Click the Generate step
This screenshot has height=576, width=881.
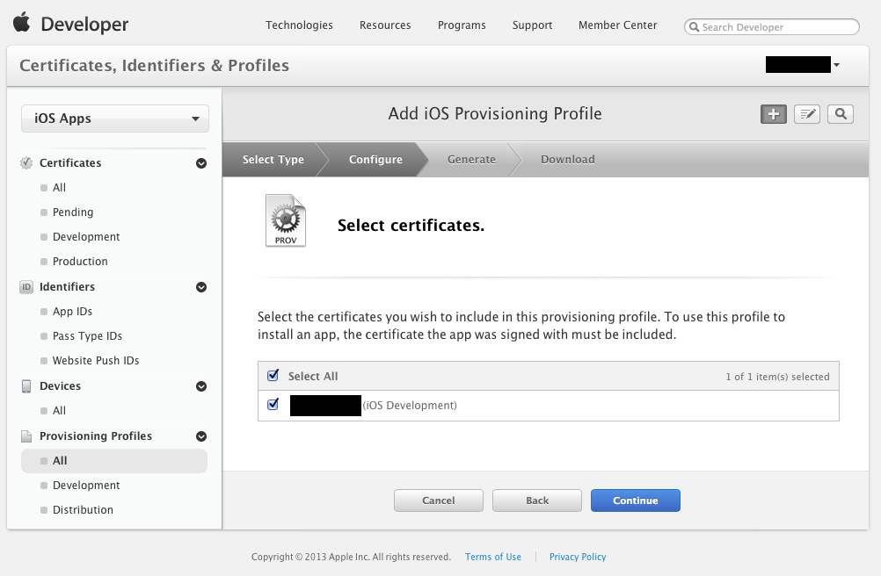(x=471, y=159)
